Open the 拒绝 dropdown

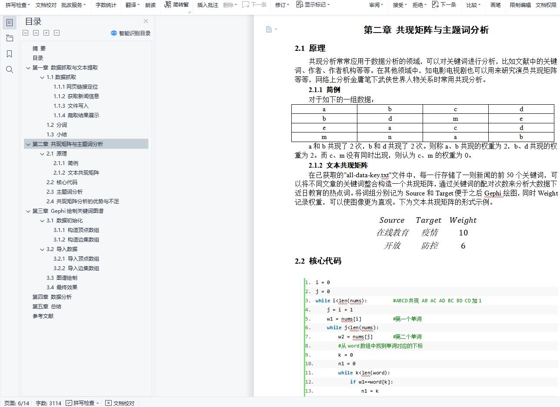click(420, 5)
